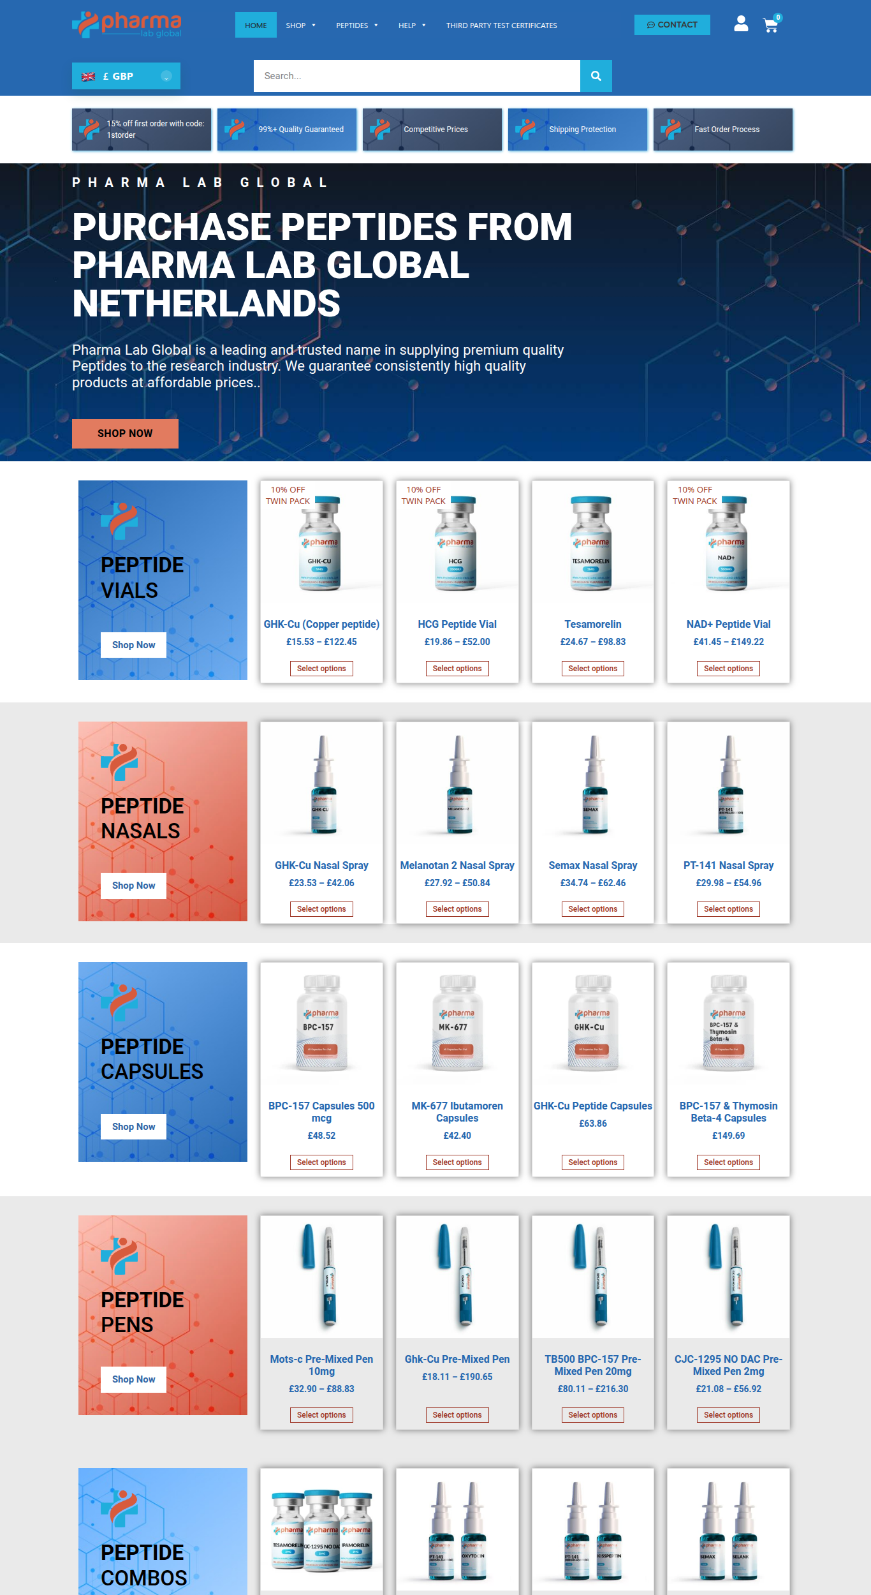Open the Tesamorelin CJC-1295 Ipamorelin combo image
This screenshot has width=871, height=1595.
[x=321, y=1530]
